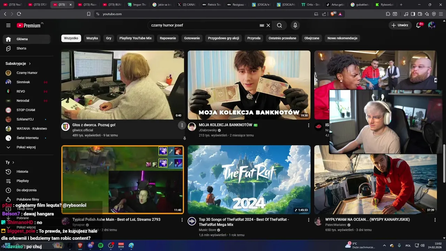446x251 pixels.
Task: Open STOP CHAM subscription channel
Action: click(27, 110)
